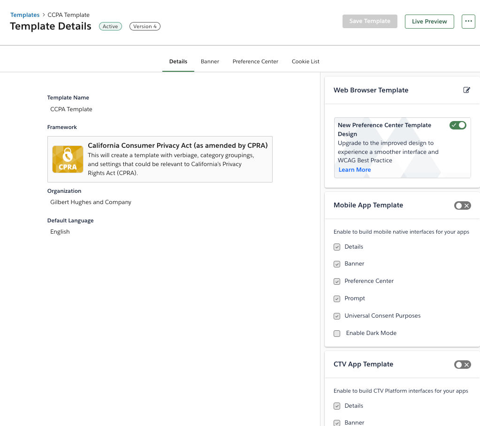Enable the Mobile App Template toggle
Viewport: 480px width, 426px height.
tap(462, 205)
